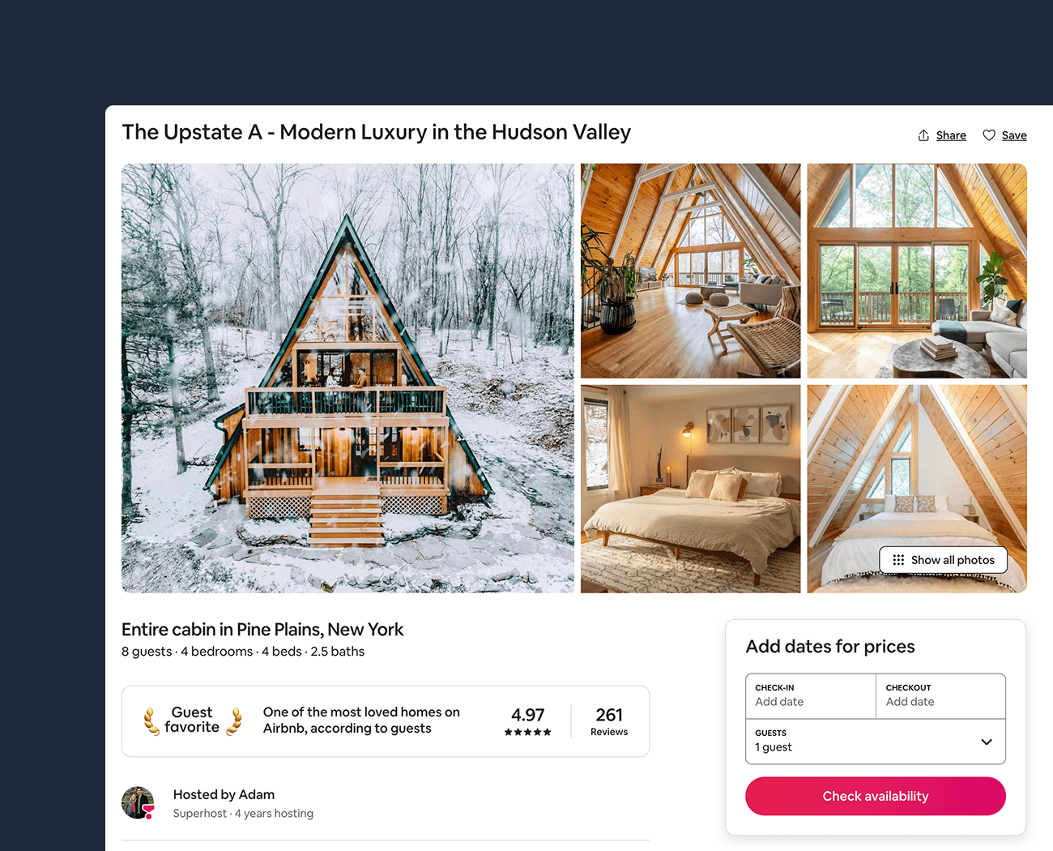Click the Superhost badge on Adam's avatar
The width and height of the screenshot is (1053, 851).
(148, 811)
